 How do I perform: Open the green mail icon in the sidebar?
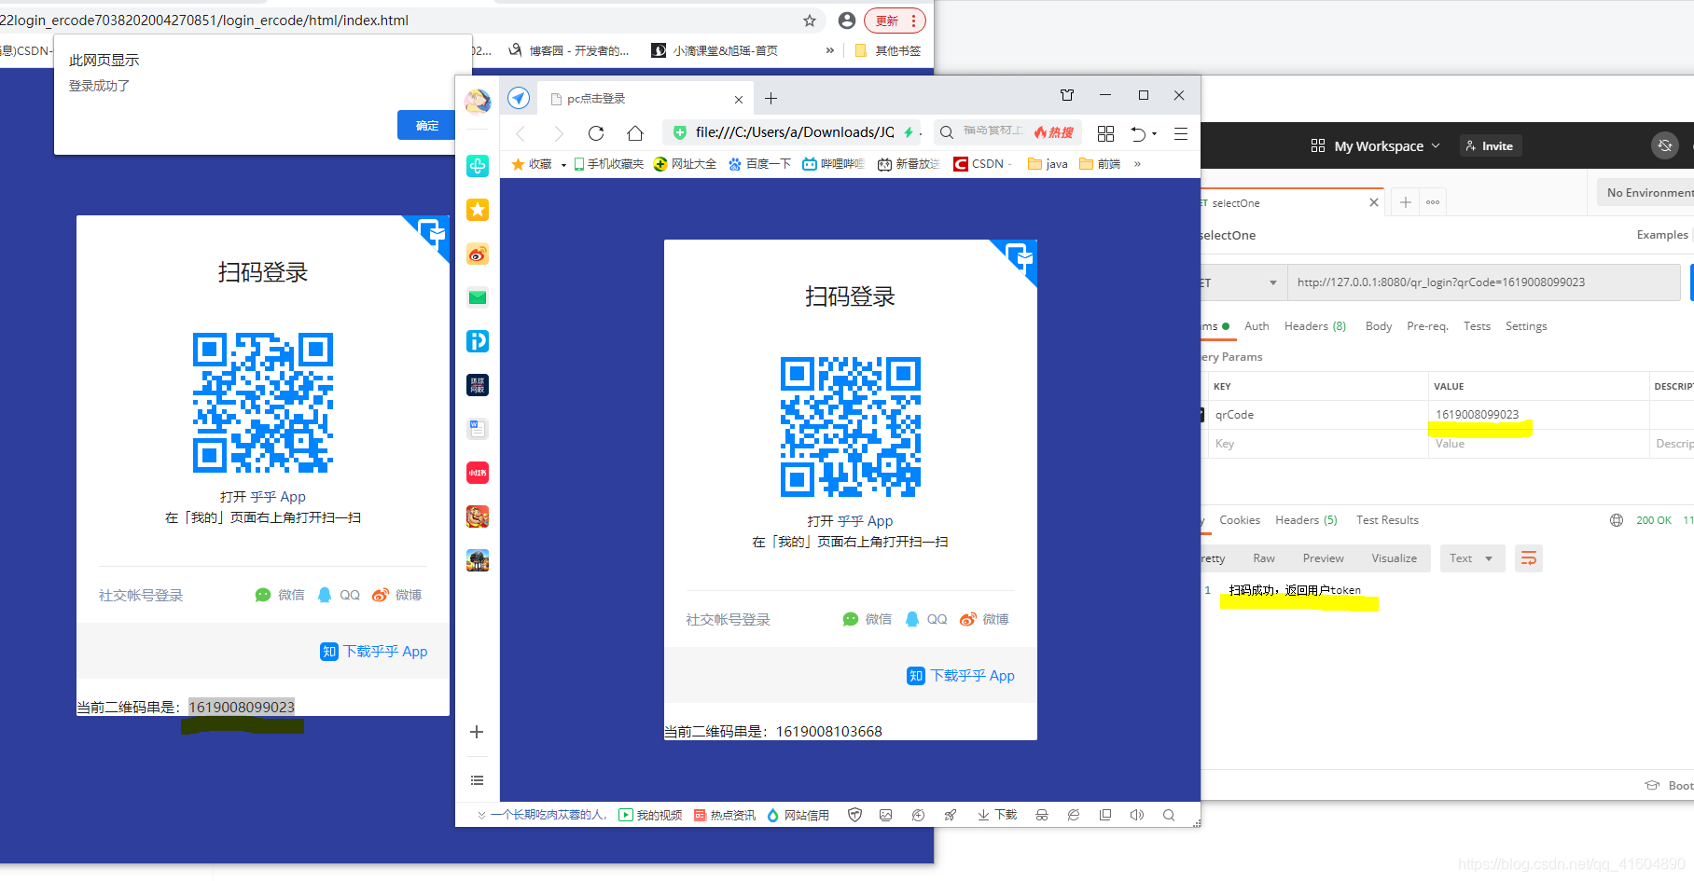tap(477, 296)
